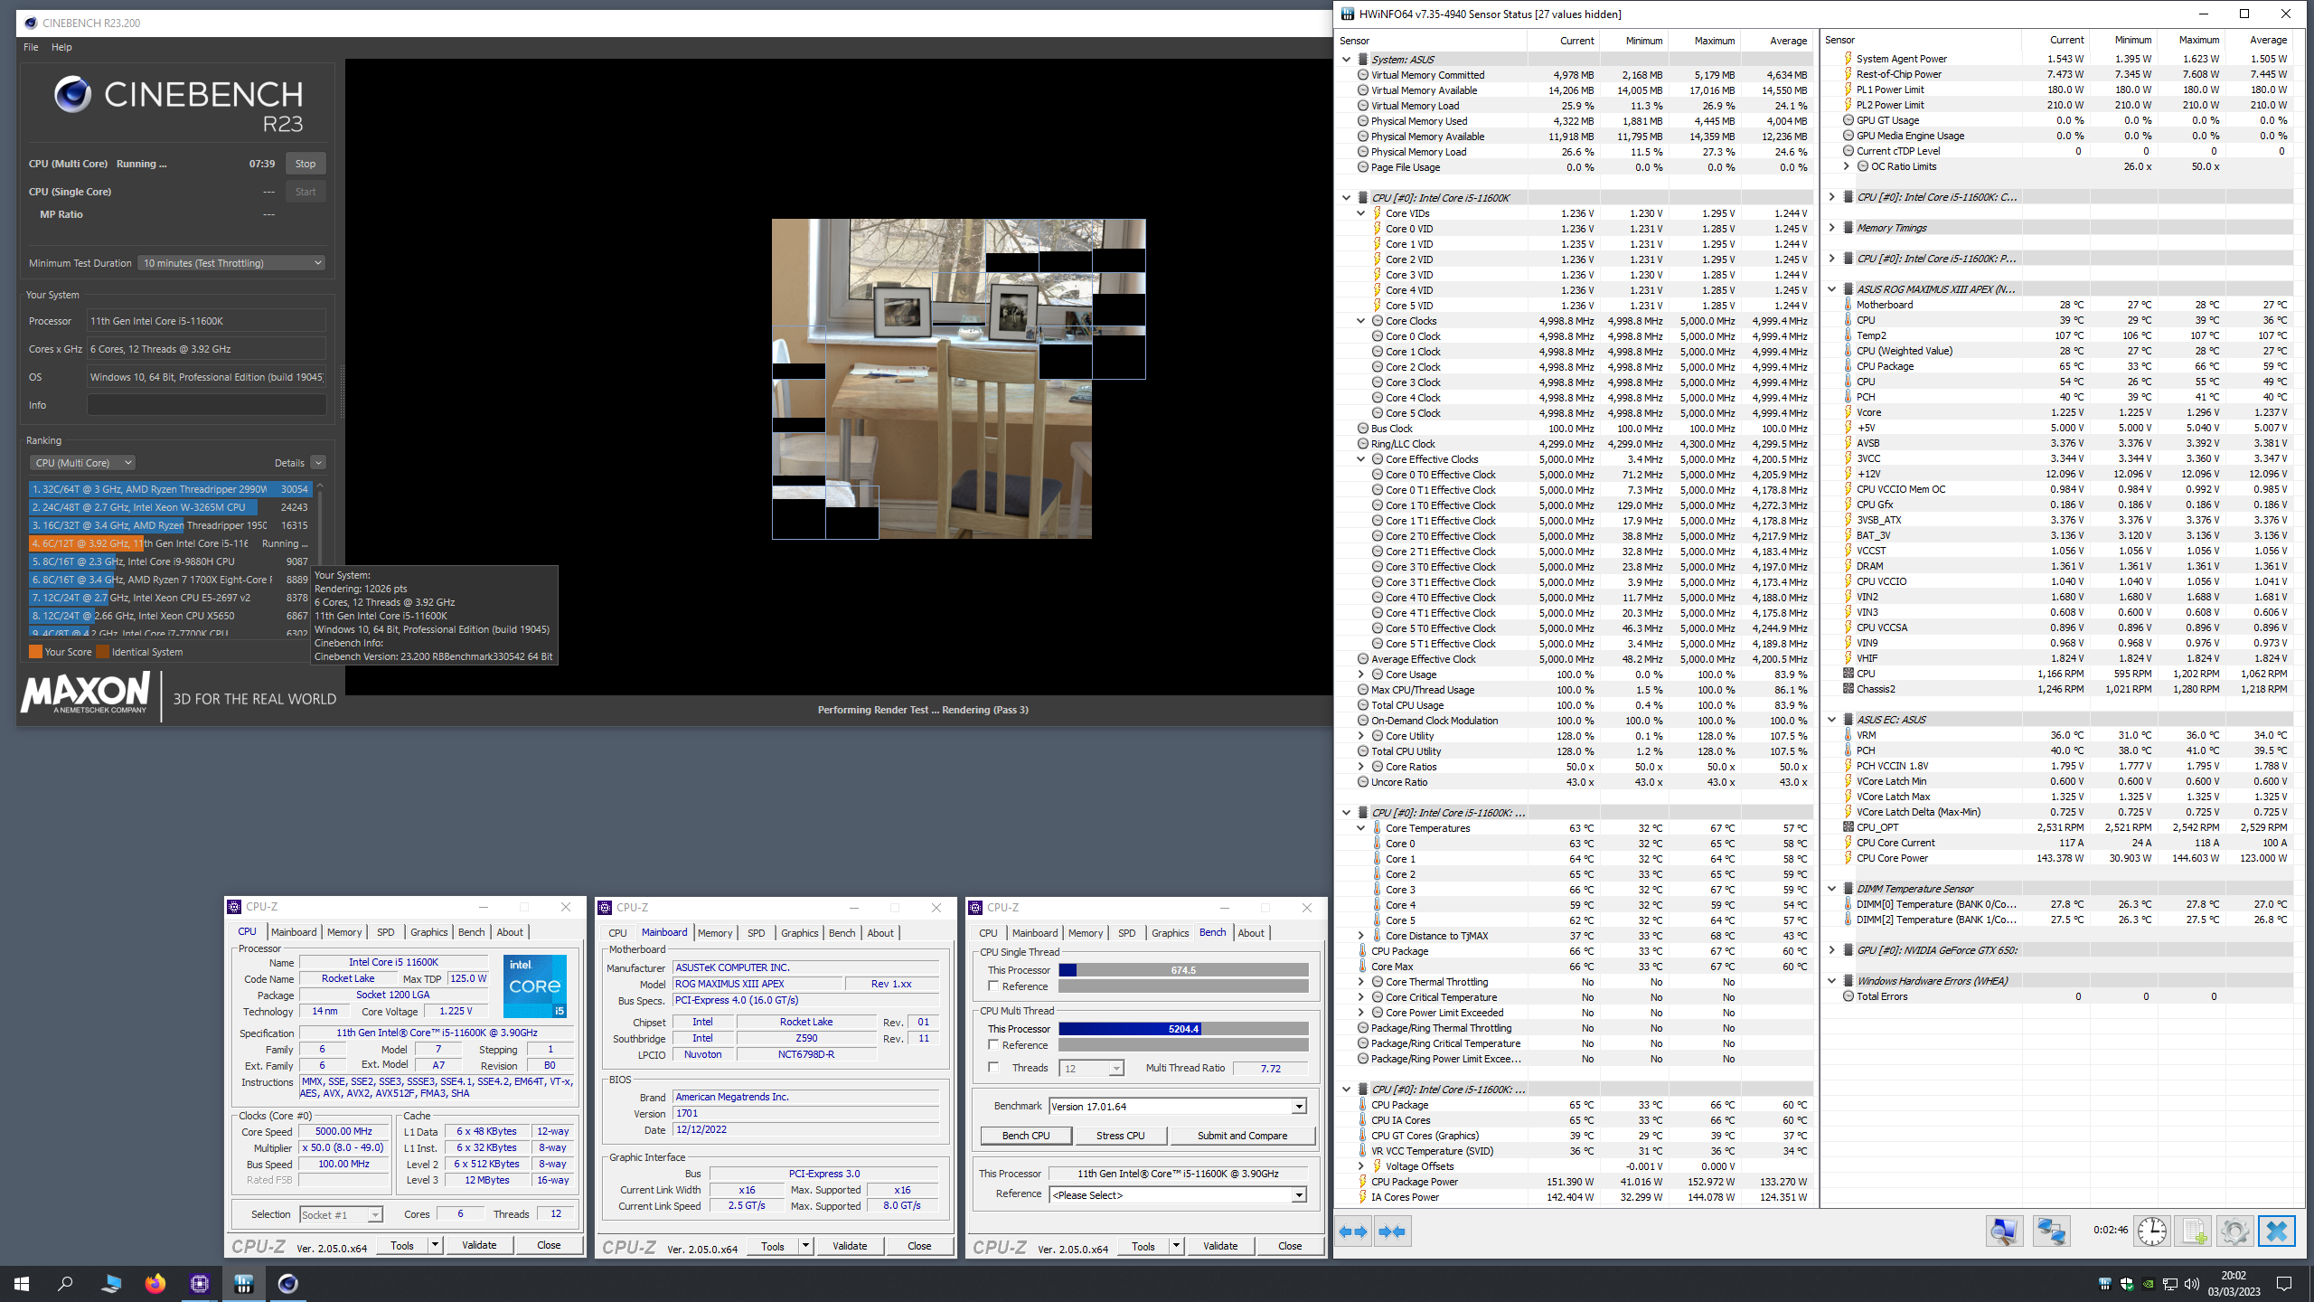Viewport: 2314px width, 1302px height.
Task: Open Benchmark Version 17.01.64 dropdown
Action: pyautogui.click(x=1177, y=1107)
